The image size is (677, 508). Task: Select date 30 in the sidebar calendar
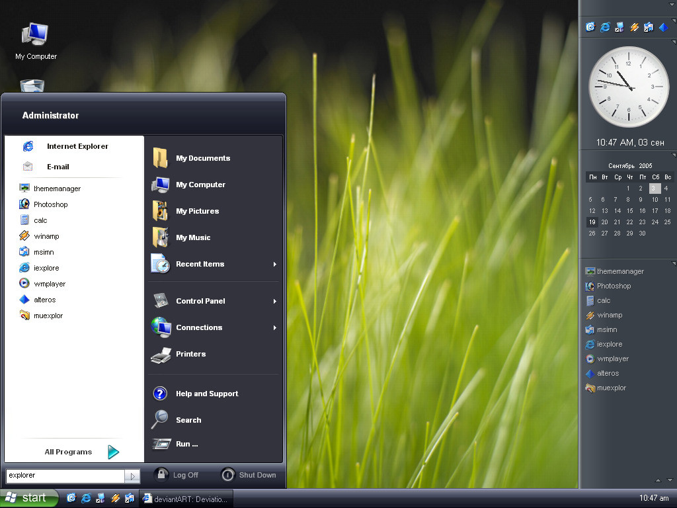pyautogui.click(x=642, y=233)
